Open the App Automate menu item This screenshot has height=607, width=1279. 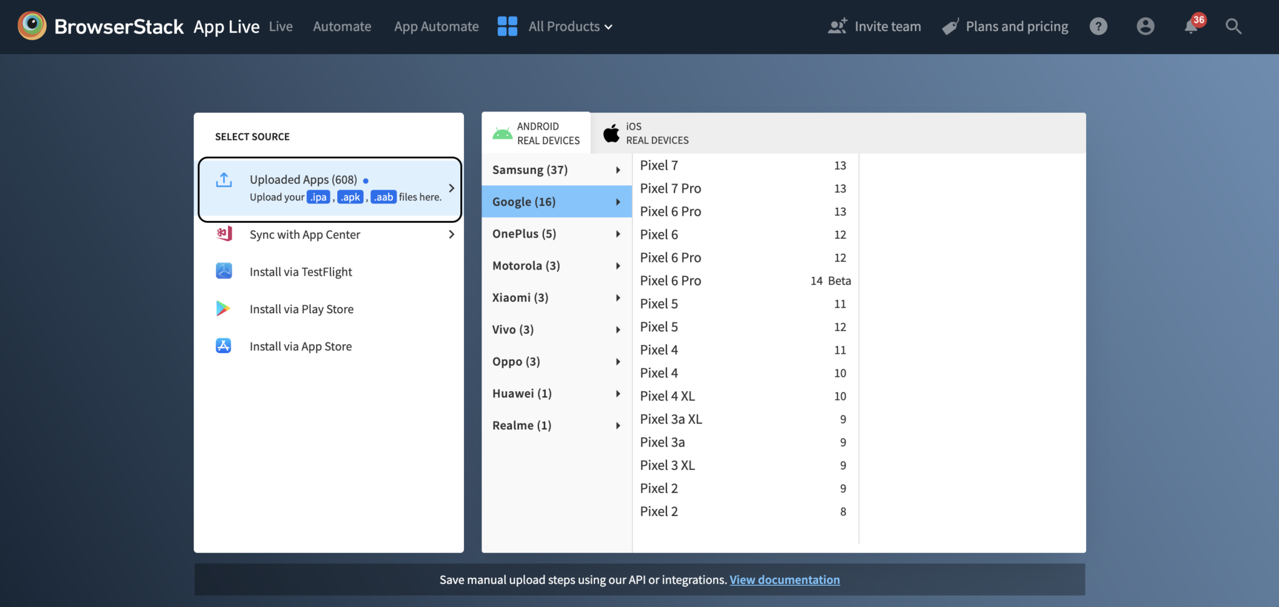pyautogui.click(x=436, y=26)
